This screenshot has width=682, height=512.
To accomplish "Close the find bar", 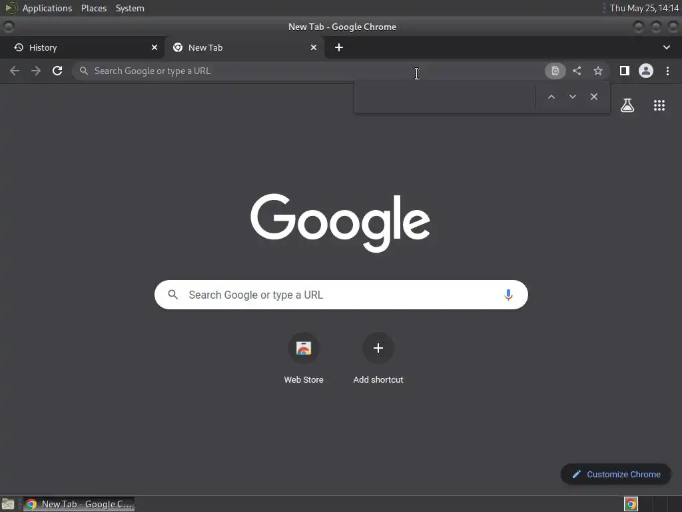I will (x=593, y=97).
